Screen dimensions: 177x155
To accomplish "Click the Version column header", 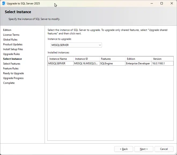I will [x=163, y=59].
